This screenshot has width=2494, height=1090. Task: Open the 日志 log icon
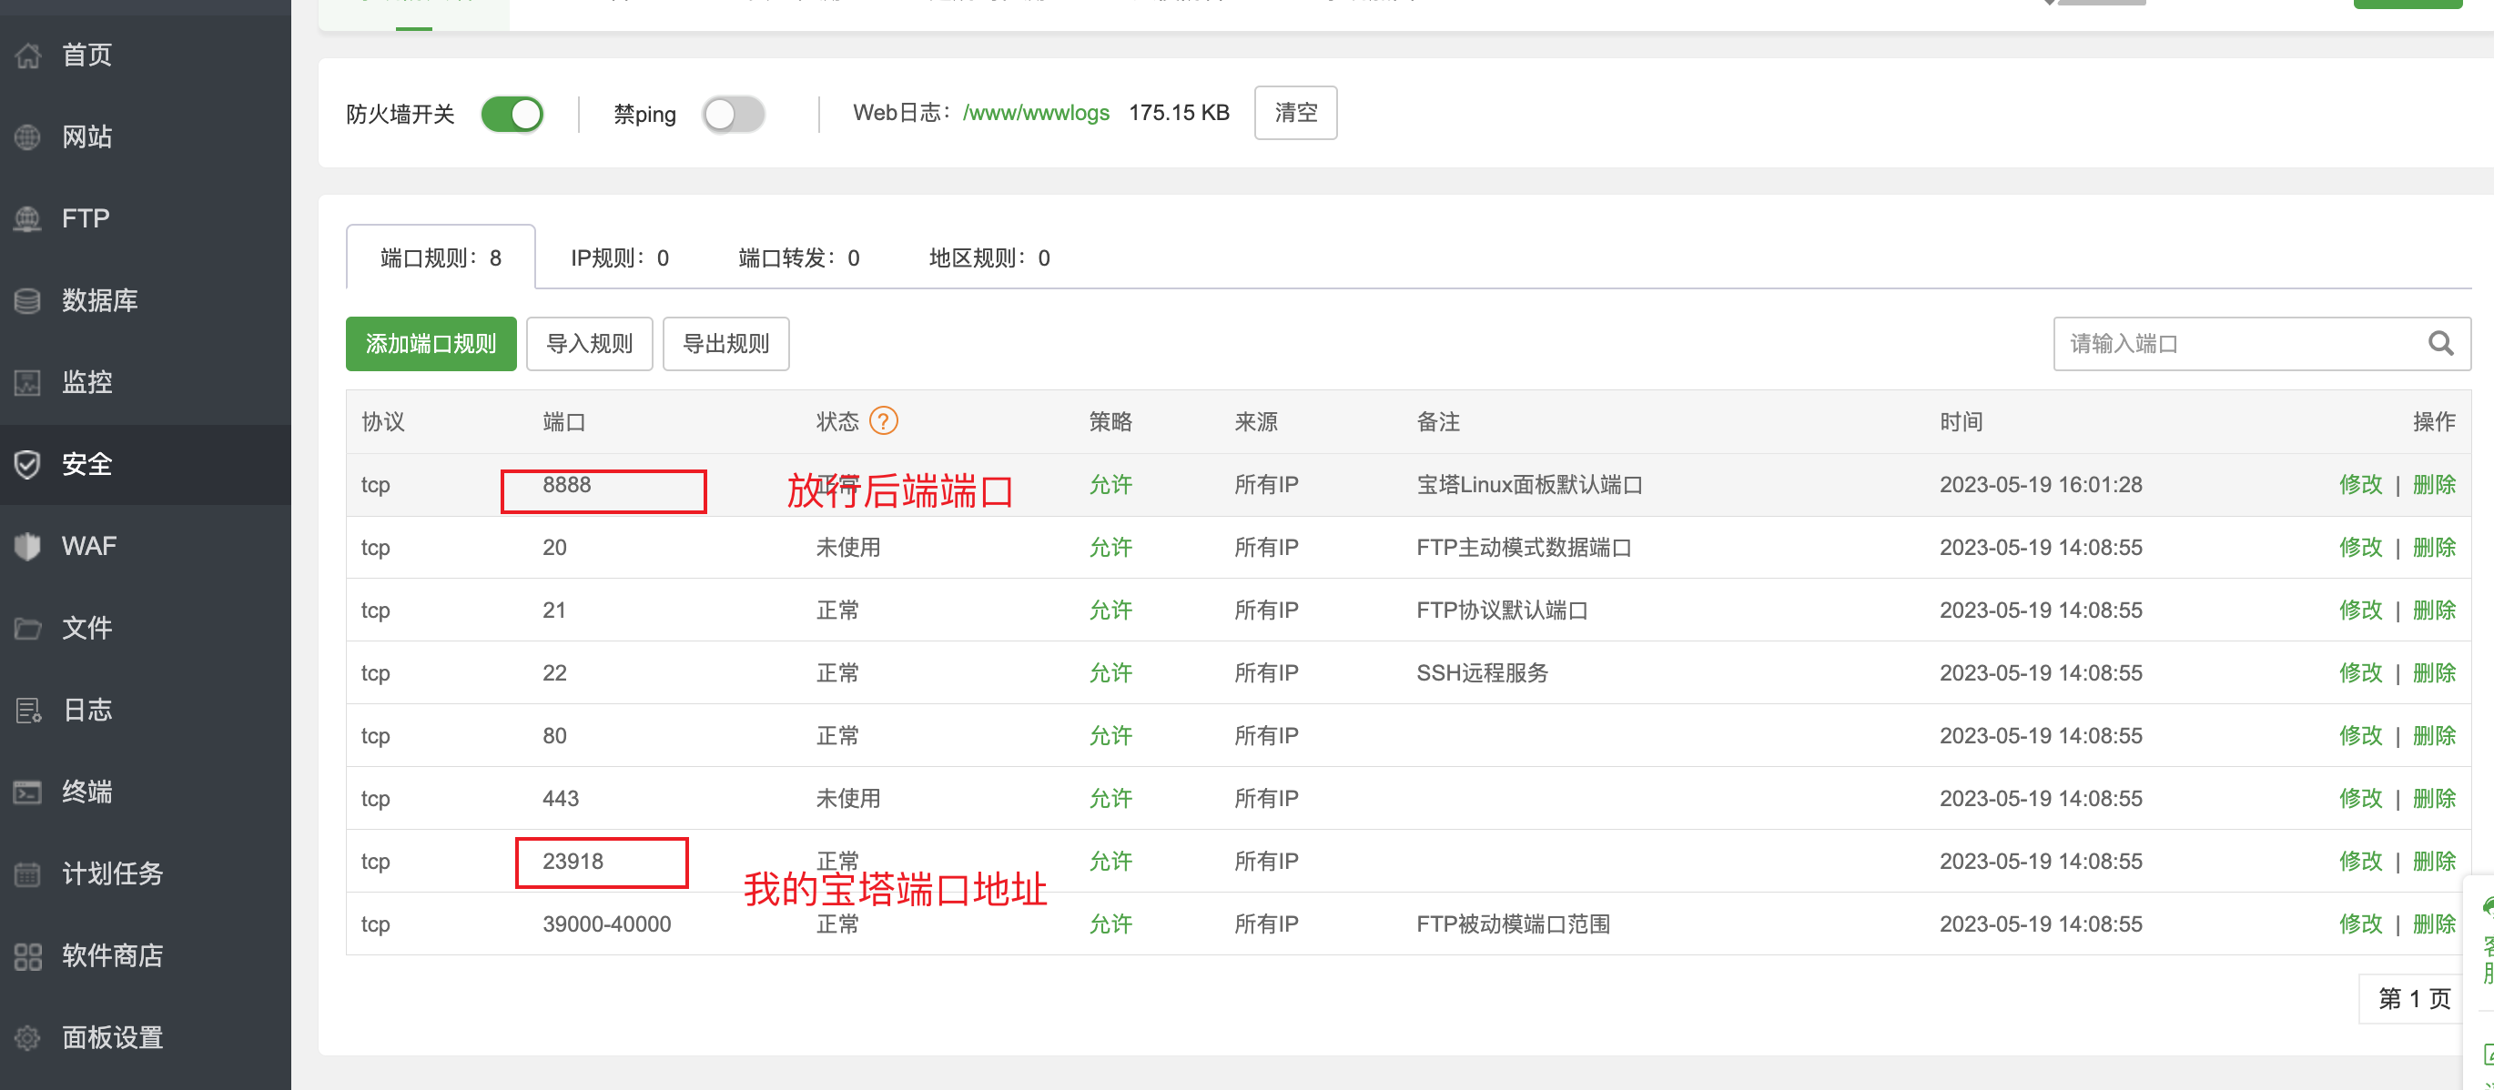(28, 710)
